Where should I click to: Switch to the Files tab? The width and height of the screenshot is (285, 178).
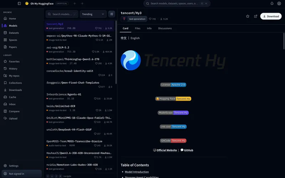pyautogui.click(x=138, y=28)
